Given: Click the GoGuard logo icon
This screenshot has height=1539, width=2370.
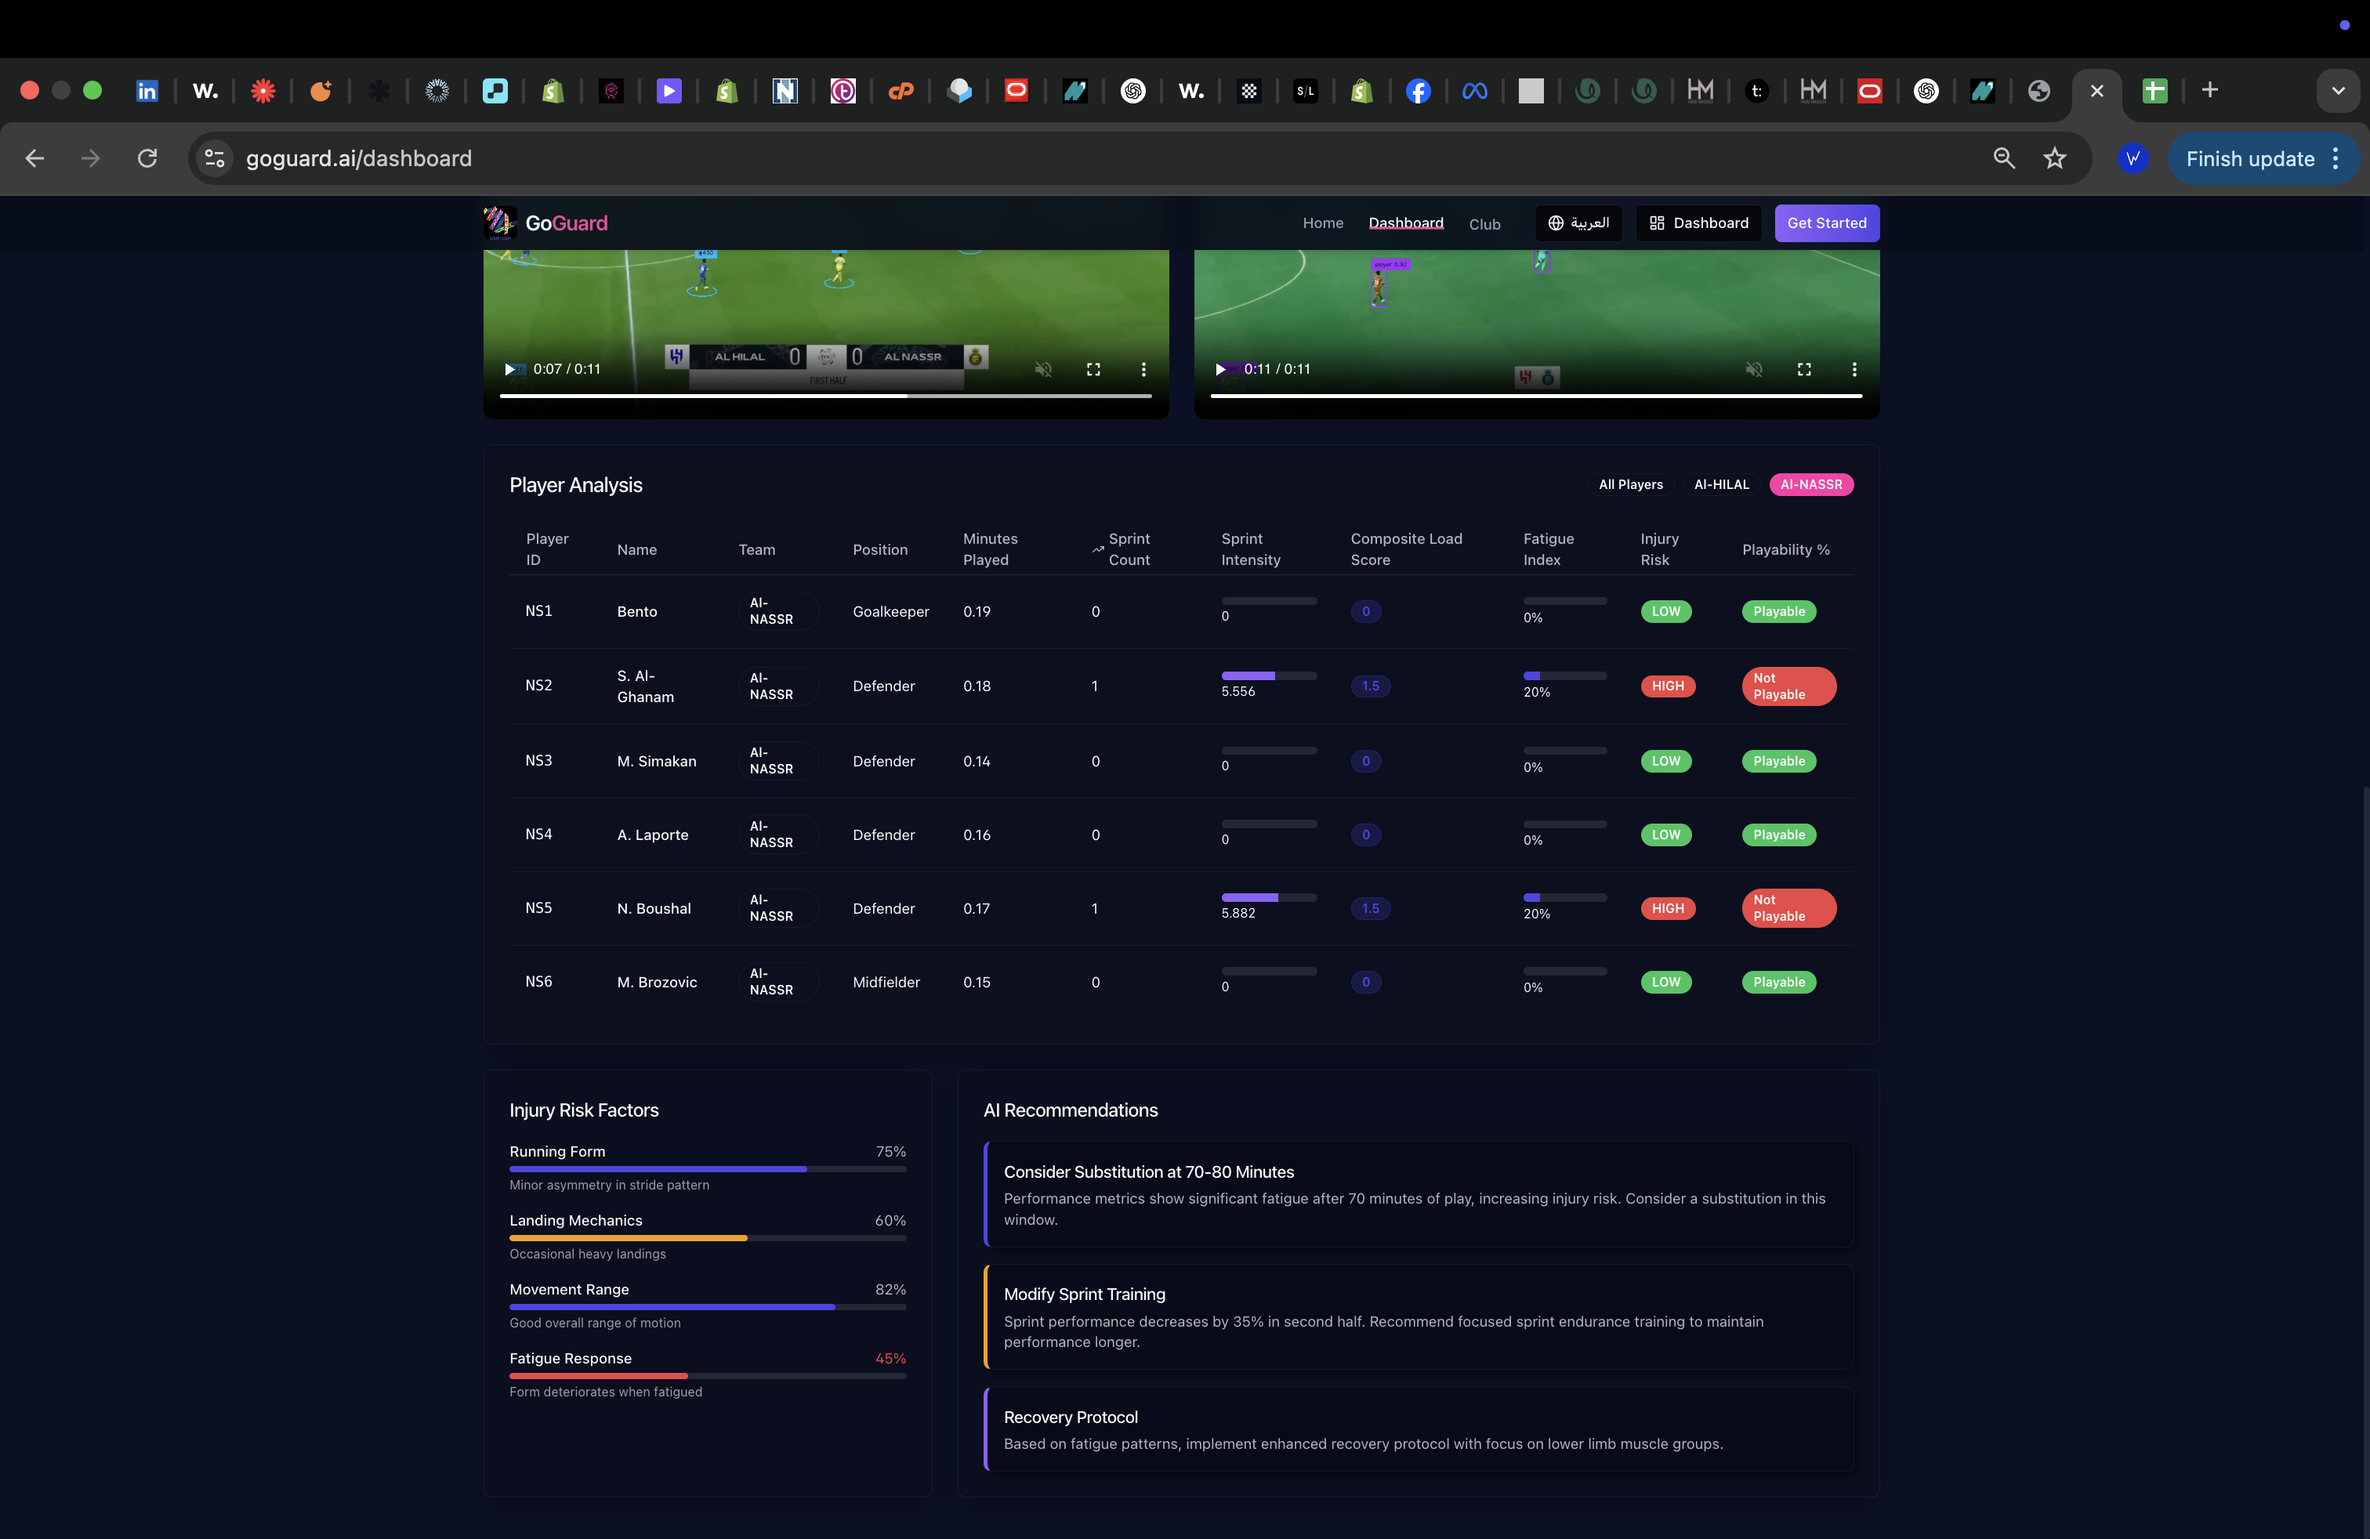Looking at the screenshot, I should (499, 223).
